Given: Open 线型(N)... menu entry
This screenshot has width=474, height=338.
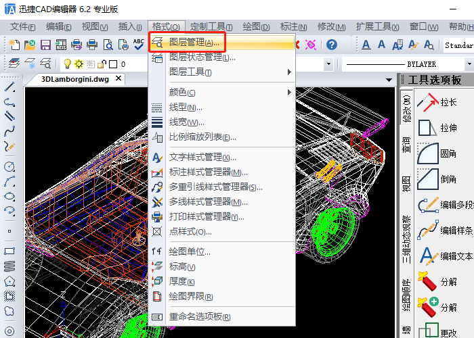Looking at the screenshot, I should pyautogui.click(x=223, y=107).
